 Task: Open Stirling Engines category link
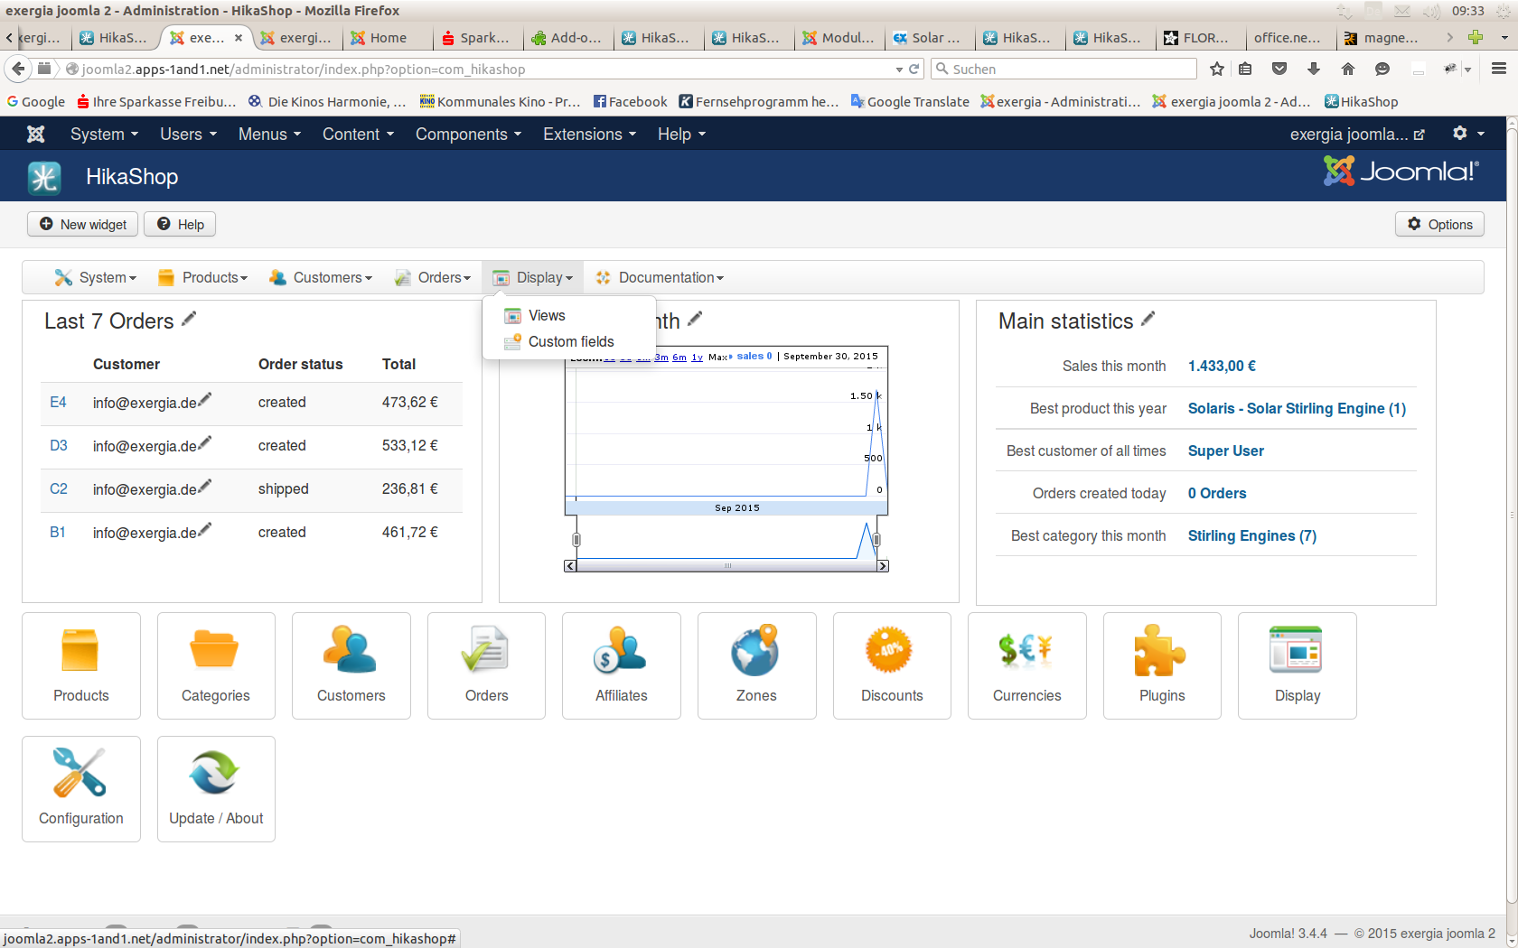(x=1251, y=535)
